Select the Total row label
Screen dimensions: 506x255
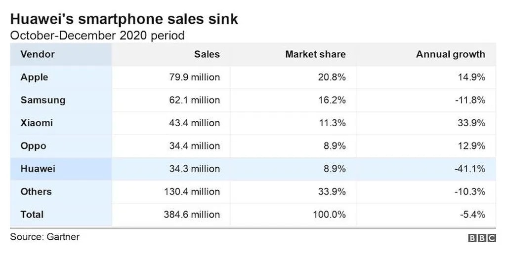tap(32, 215)
